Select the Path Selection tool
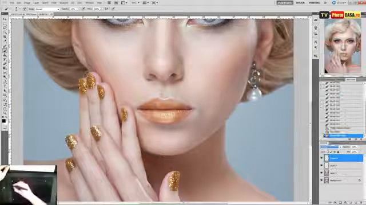The width and height of the screenshot is (366, 205). 5,91
